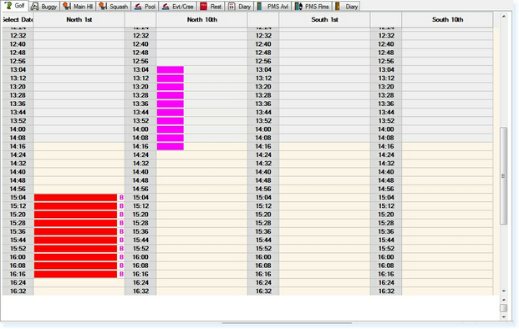Select the magenta booking at 13:28 North 10th
Image resolution: width=519 pixels, height=329 pixels.
click(170, 95)
